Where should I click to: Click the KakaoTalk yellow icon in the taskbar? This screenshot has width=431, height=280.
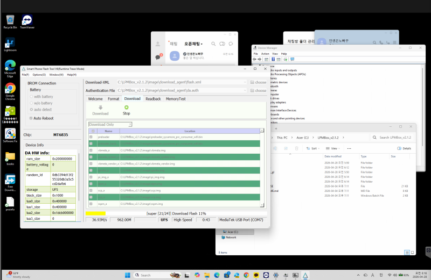pos(256,275)
